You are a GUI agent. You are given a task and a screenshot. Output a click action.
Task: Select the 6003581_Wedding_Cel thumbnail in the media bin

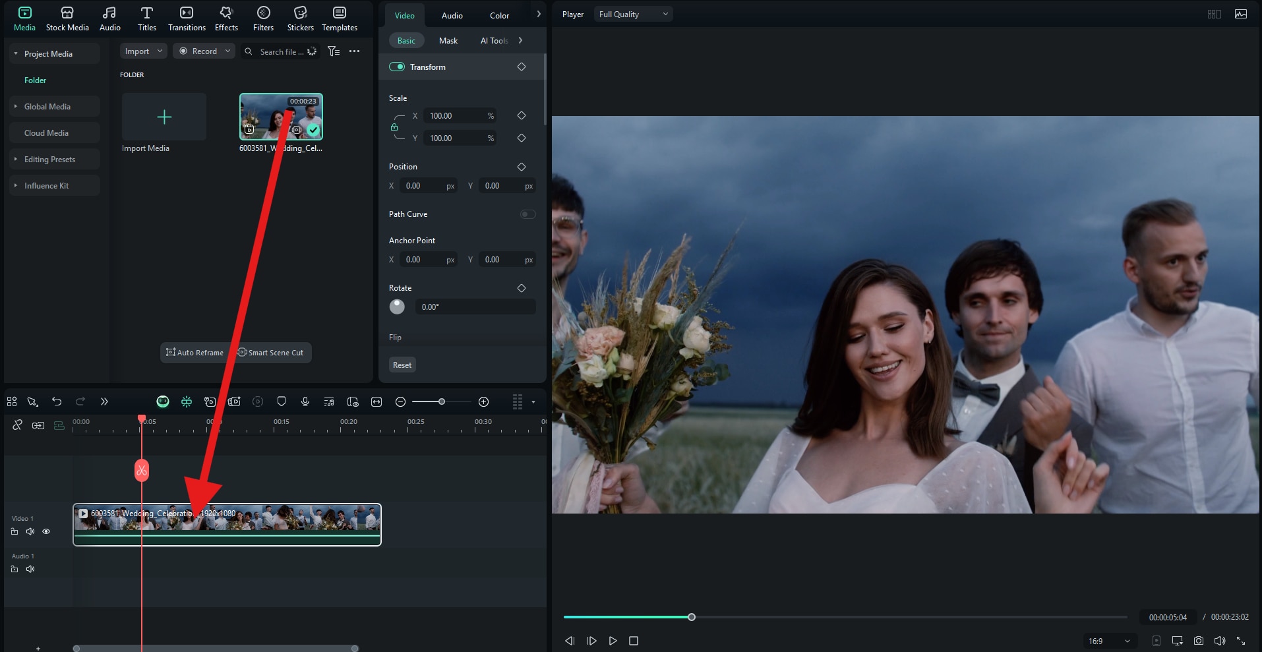coord(280,117)
